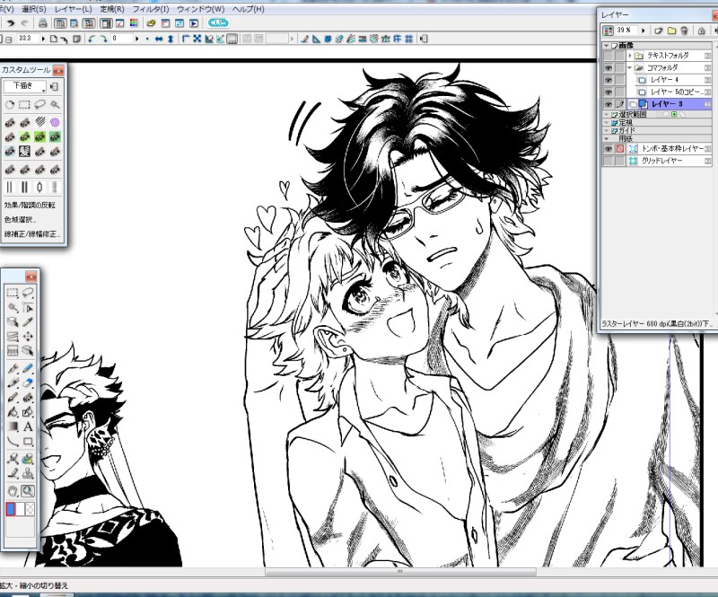Expand the ガイド section
The width and height of the screenshot is (718, 597).
click(x=607, y=130)
